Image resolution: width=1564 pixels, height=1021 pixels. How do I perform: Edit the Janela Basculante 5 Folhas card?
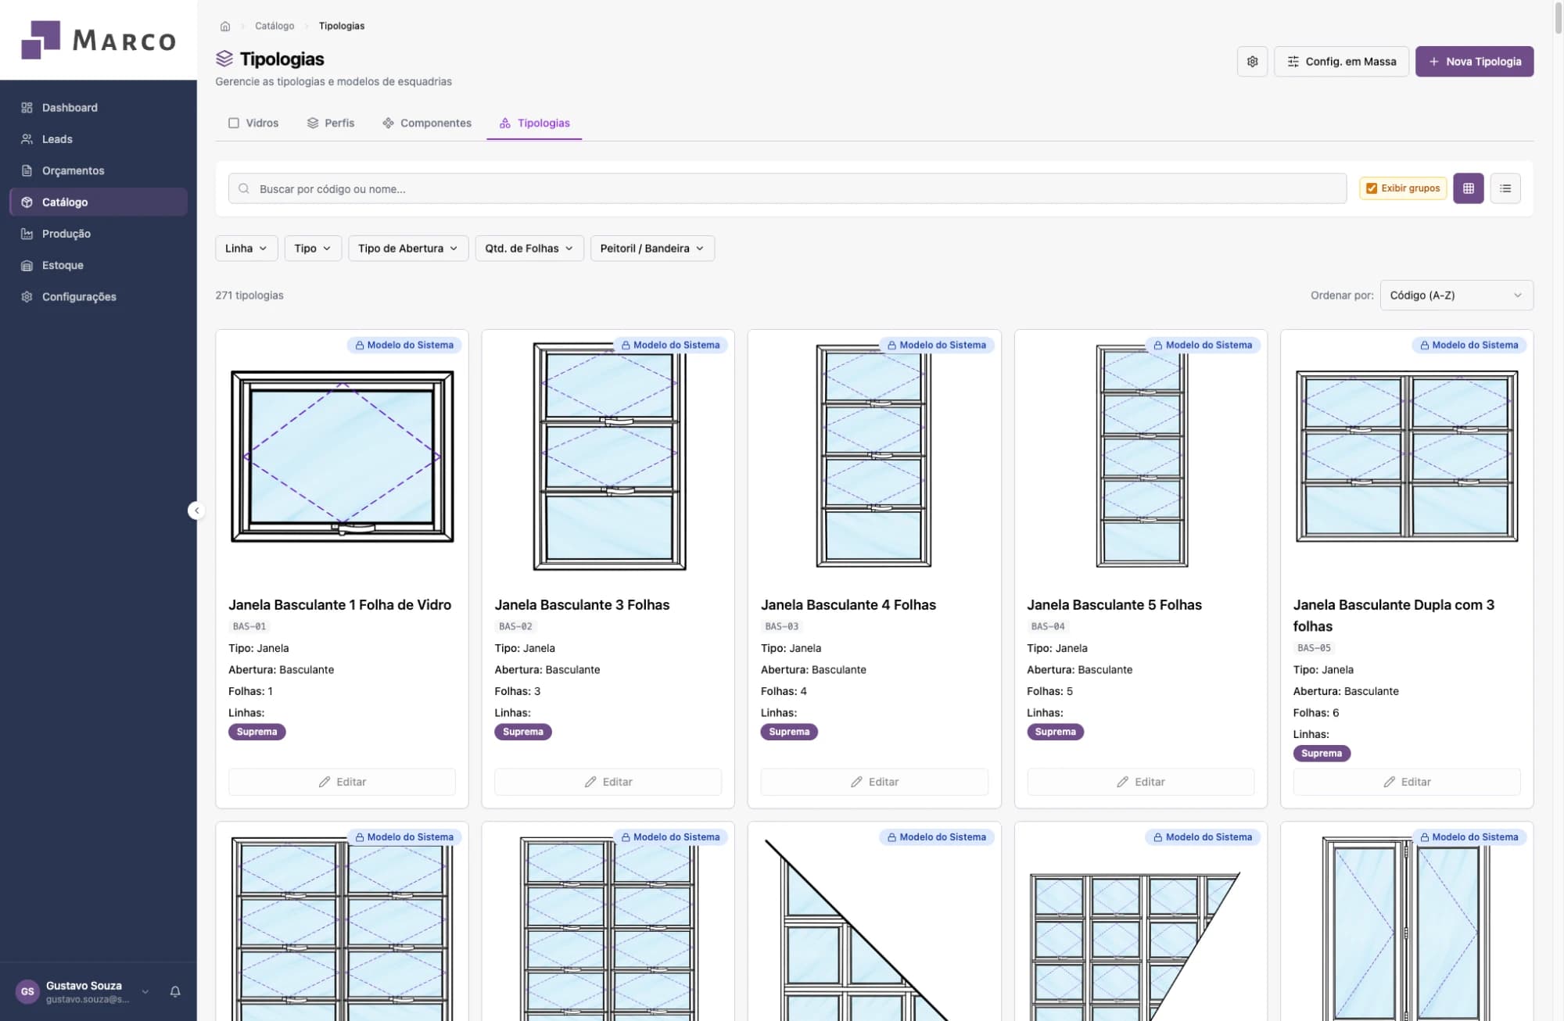(x=1140, y=782)
